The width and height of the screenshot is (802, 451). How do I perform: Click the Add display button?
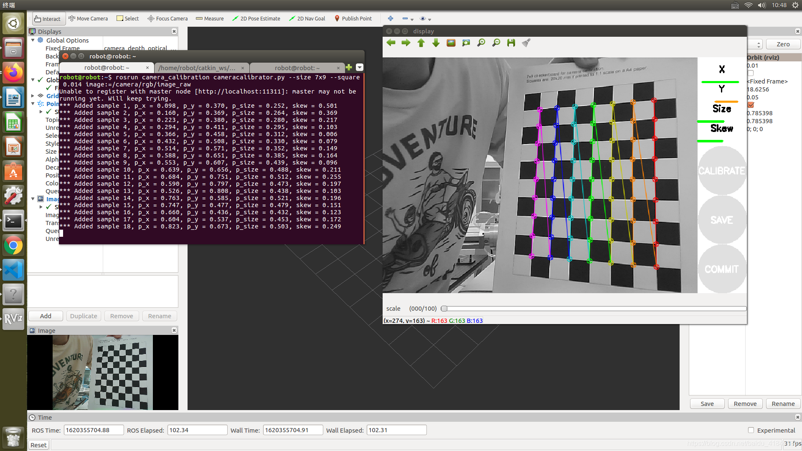click(46, 316)
